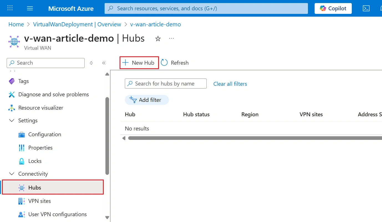Click the plus icon for New Hub

[x=126, y=63]
